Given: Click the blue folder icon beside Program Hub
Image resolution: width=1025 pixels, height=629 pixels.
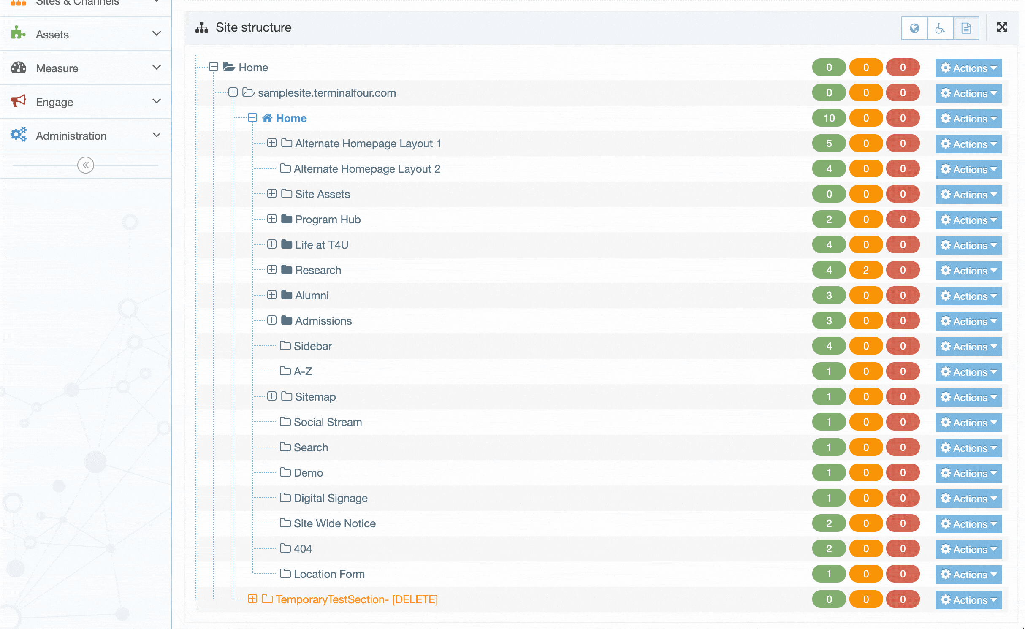Looking at the screenshot, I should pyautogui.click(x=287, y=219).
